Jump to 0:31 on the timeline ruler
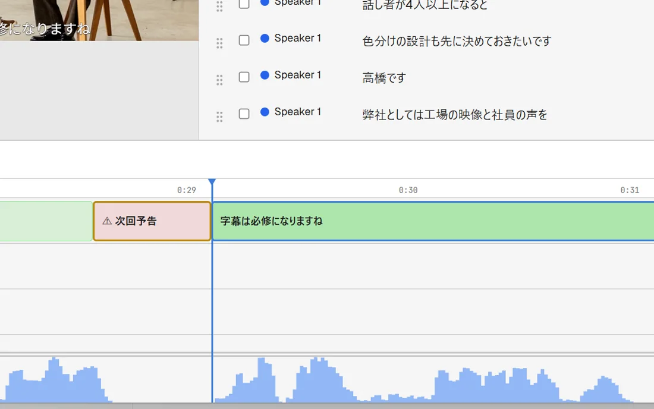654x409 pixels. point(630,190)
